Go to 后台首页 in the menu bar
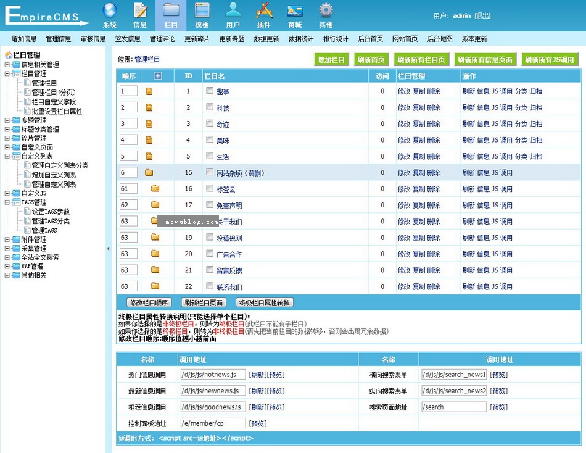586x453 pixels. (x=370, y=39)
